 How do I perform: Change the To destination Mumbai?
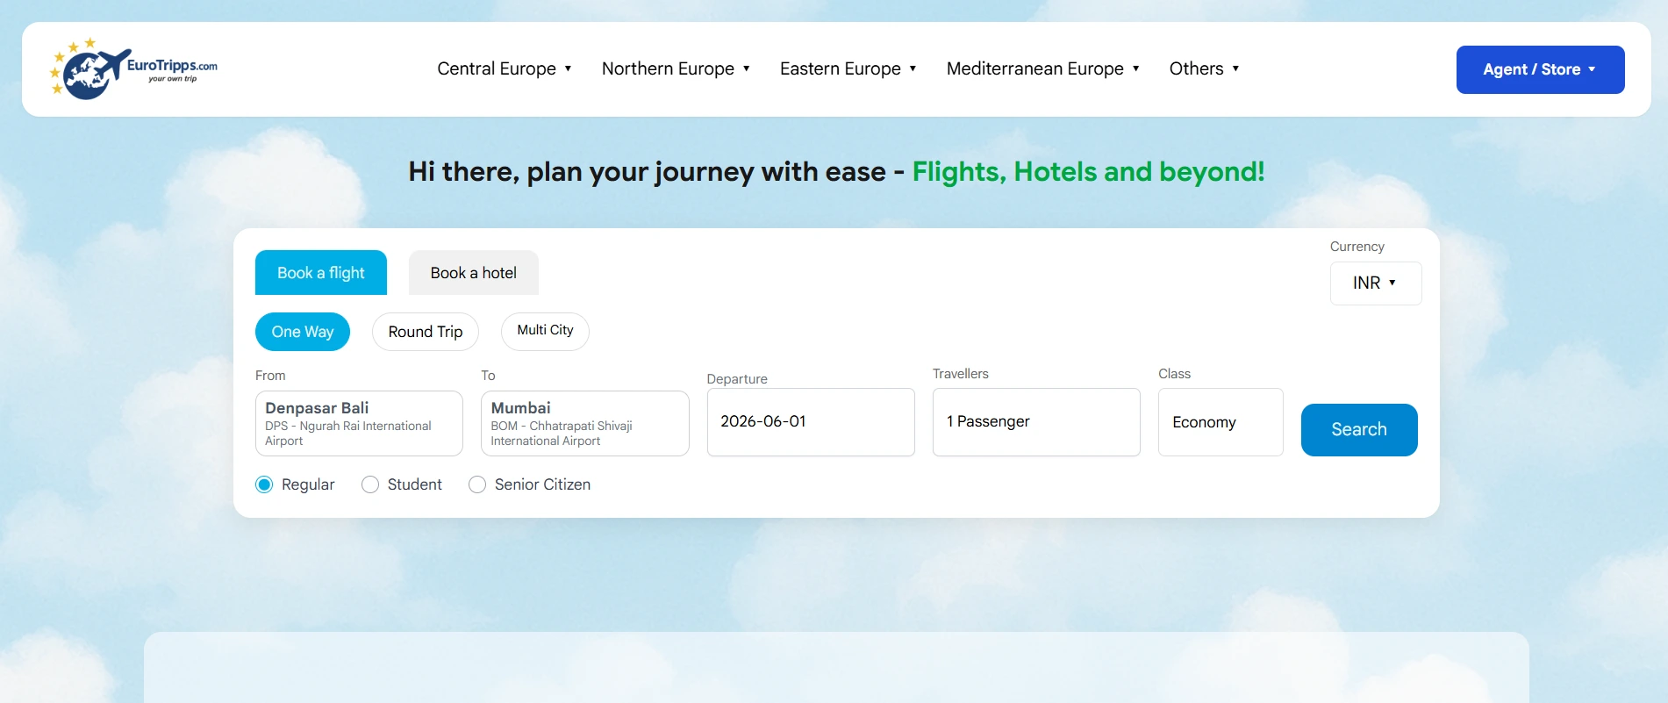point(584,423)
